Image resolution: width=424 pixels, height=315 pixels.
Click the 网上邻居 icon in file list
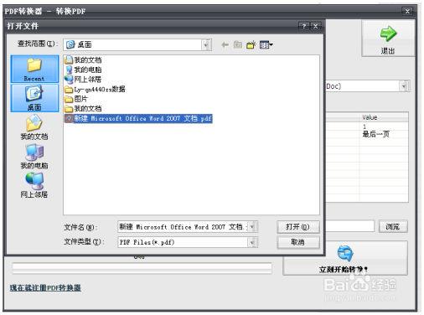click(69, 80)
